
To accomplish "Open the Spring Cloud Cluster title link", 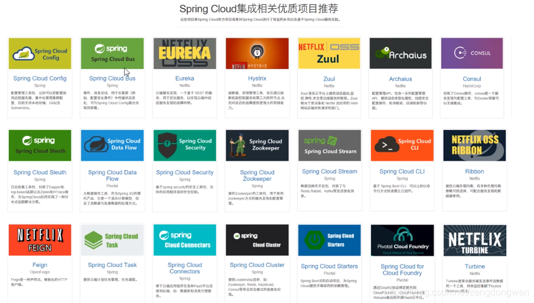I will click(x=257, y=265).
